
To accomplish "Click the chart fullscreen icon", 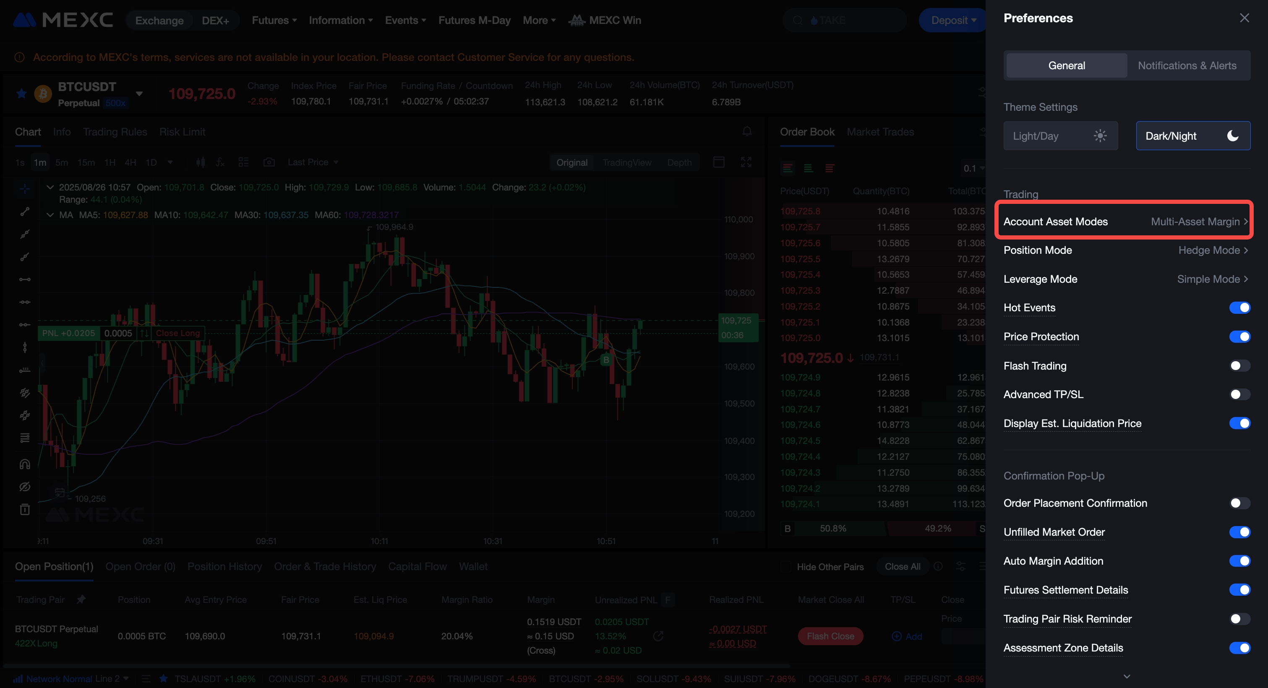I will (x=746, y=162).
